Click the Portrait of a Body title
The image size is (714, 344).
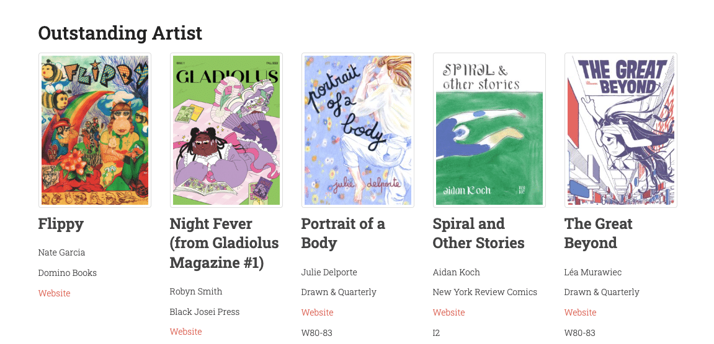coord(343,234)
